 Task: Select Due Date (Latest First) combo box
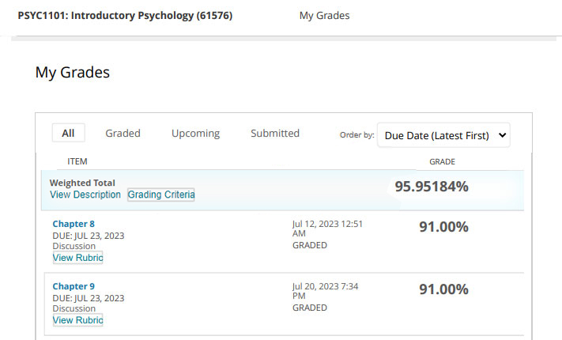[443, 135]
